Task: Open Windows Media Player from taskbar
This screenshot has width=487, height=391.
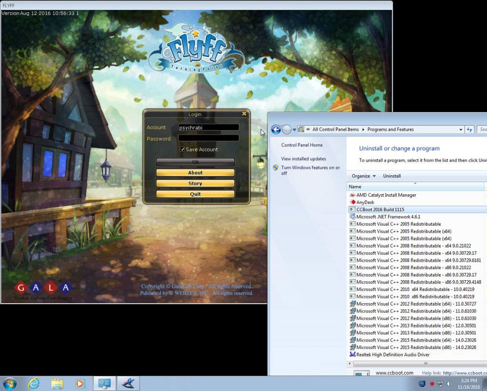Action: pyautogui.click(x=80, y=383)
